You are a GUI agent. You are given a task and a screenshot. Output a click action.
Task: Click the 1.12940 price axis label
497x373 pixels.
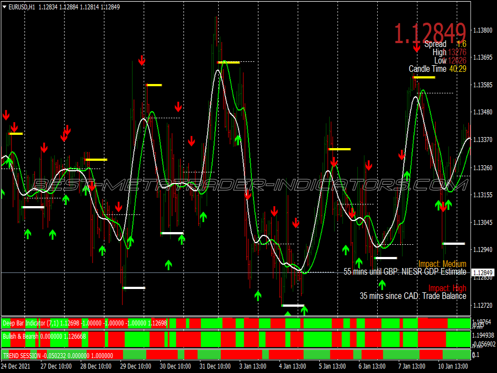[x=483, y=250]
